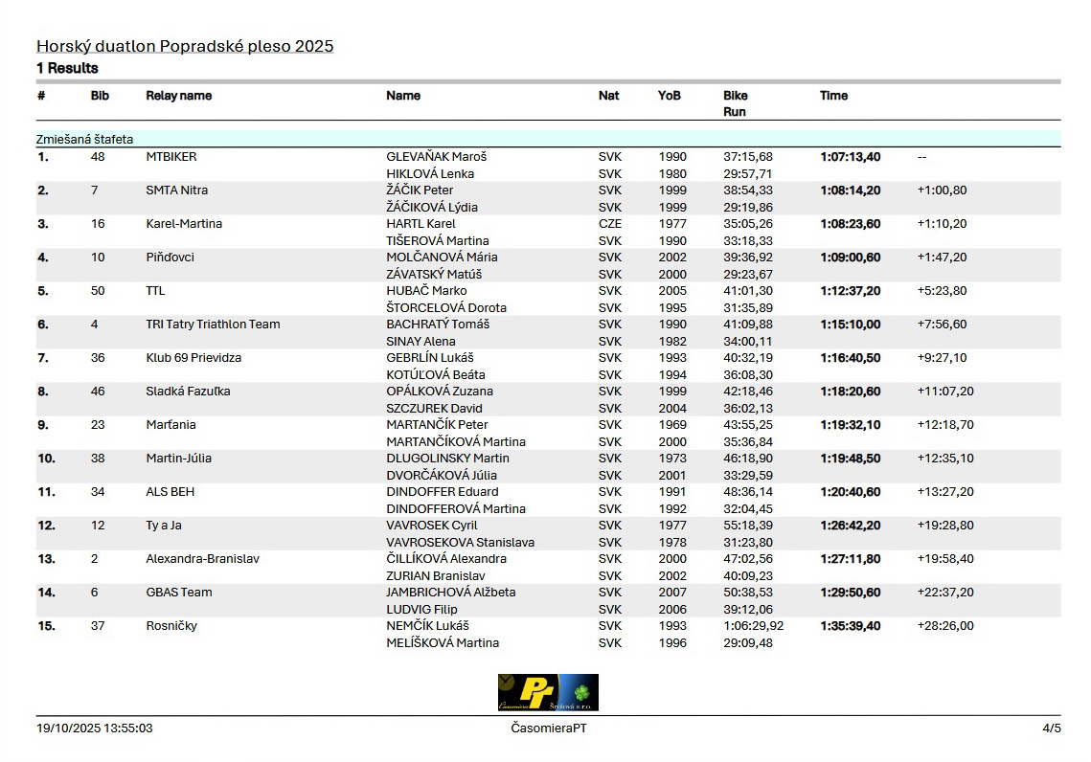Viewport: 1091px width, 762px height.
Task: Click the "Nat" column header
Action: point(608,96)
